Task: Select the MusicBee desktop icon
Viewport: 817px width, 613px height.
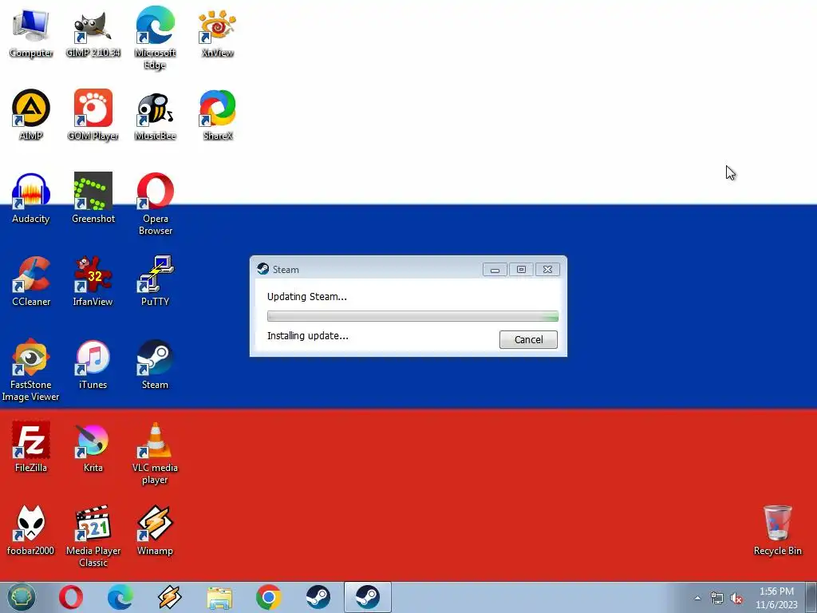Action: [x=155, y=116]
